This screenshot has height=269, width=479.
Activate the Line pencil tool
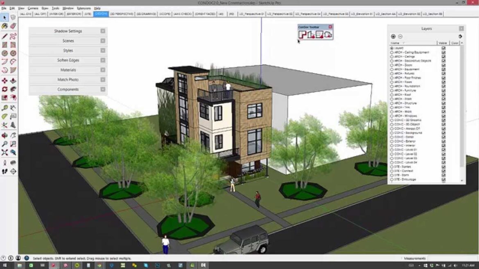pyautogui.click(x=5, y=36)
